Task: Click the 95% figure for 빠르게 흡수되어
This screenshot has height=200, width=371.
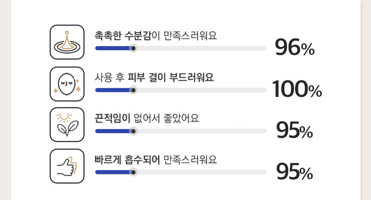Action: [x=295, y=171]
